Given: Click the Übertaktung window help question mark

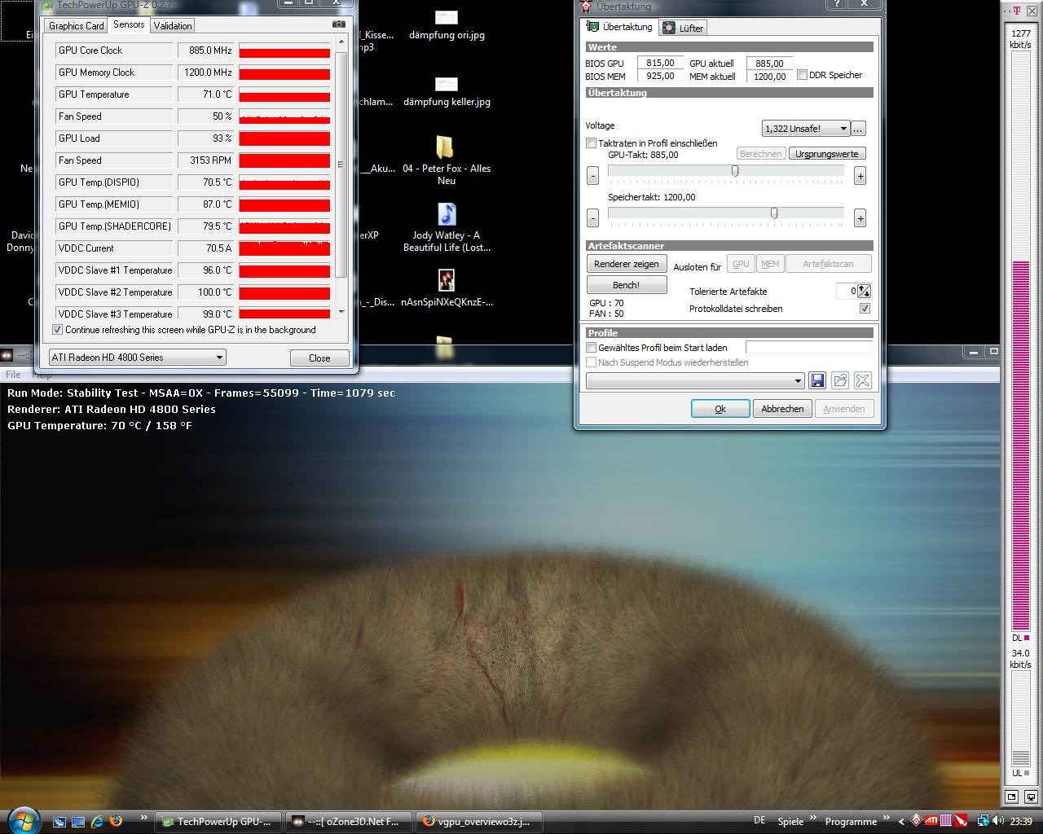Looking at the screenshot, I should (837, 3).
